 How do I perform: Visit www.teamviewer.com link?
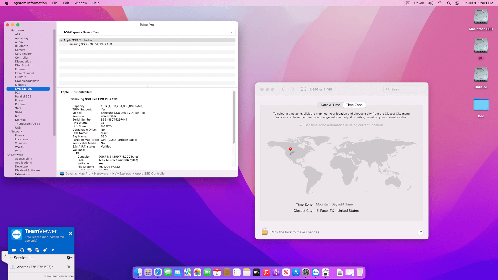point(59,276)
